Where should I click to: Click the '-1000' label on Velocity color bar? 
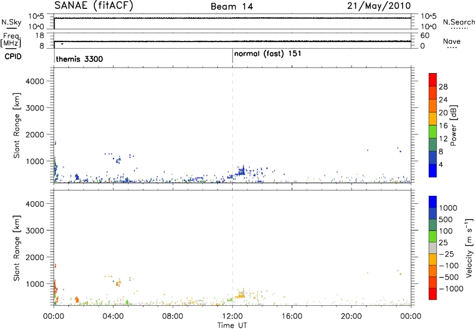[x=451, y=289]
